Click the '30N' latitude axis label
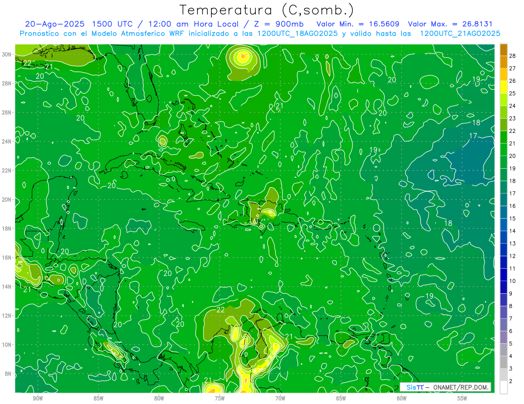This screenshot has height=404, width=524. point(7,54)
